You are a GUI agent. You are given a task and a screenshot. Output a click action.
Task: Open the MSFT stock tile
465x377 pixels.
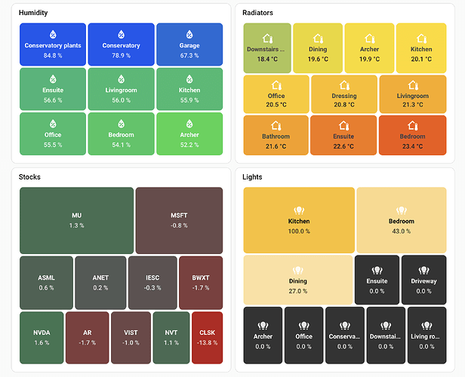pos(179,220)
